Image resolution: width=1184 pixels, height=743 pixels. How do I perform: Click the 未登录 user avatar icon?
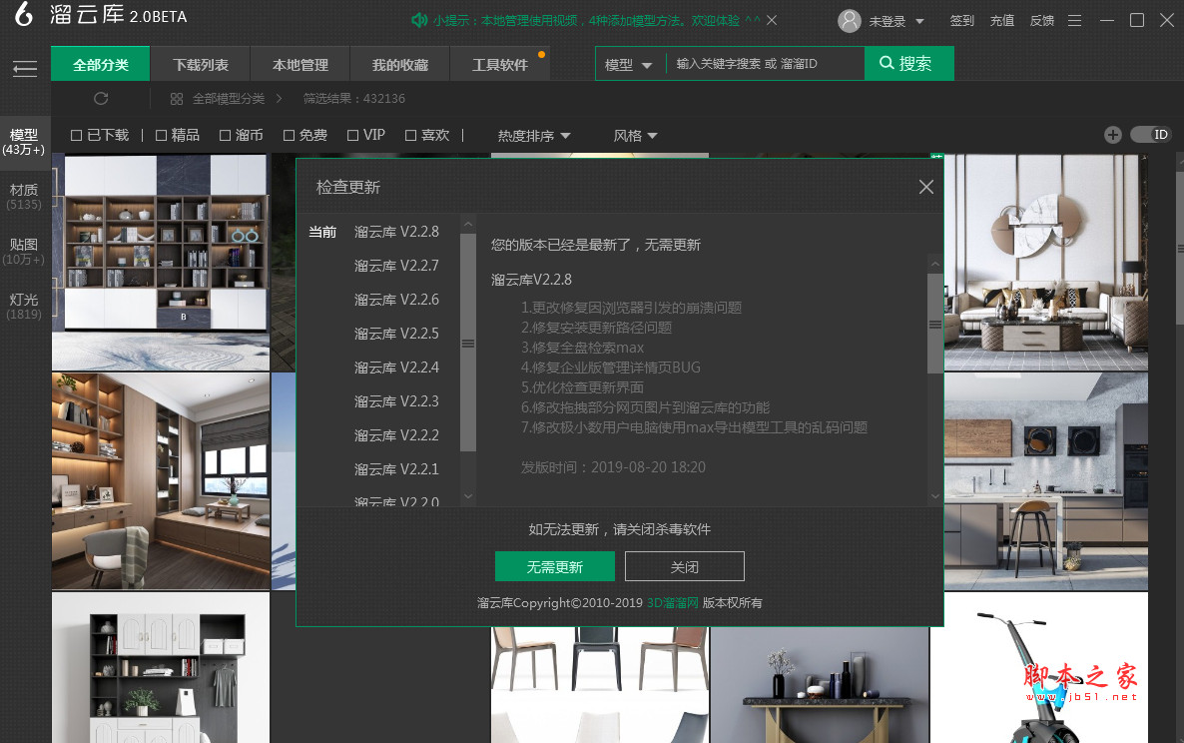click(849, 21)
